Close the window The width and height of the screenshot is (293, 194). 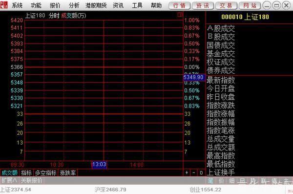click(286, 5)
